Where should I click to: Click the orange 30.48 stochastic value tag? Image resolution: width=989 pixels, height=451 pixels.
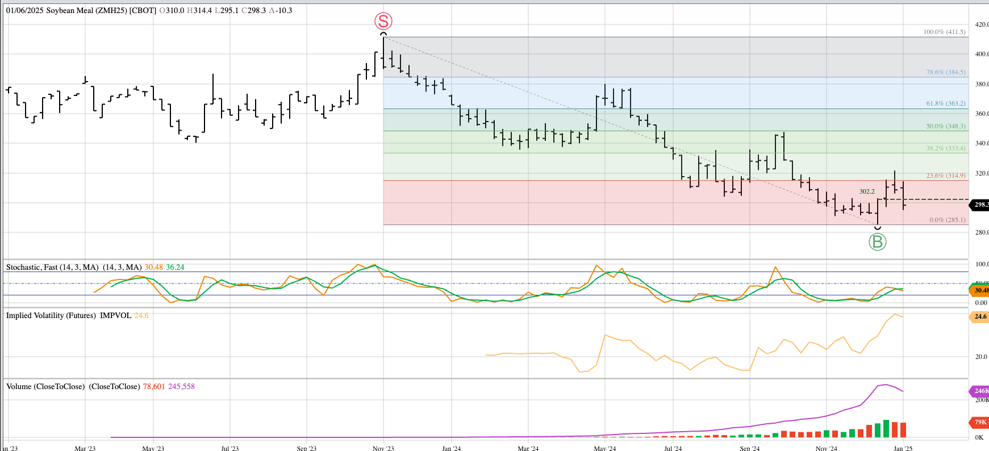(979, 290)
